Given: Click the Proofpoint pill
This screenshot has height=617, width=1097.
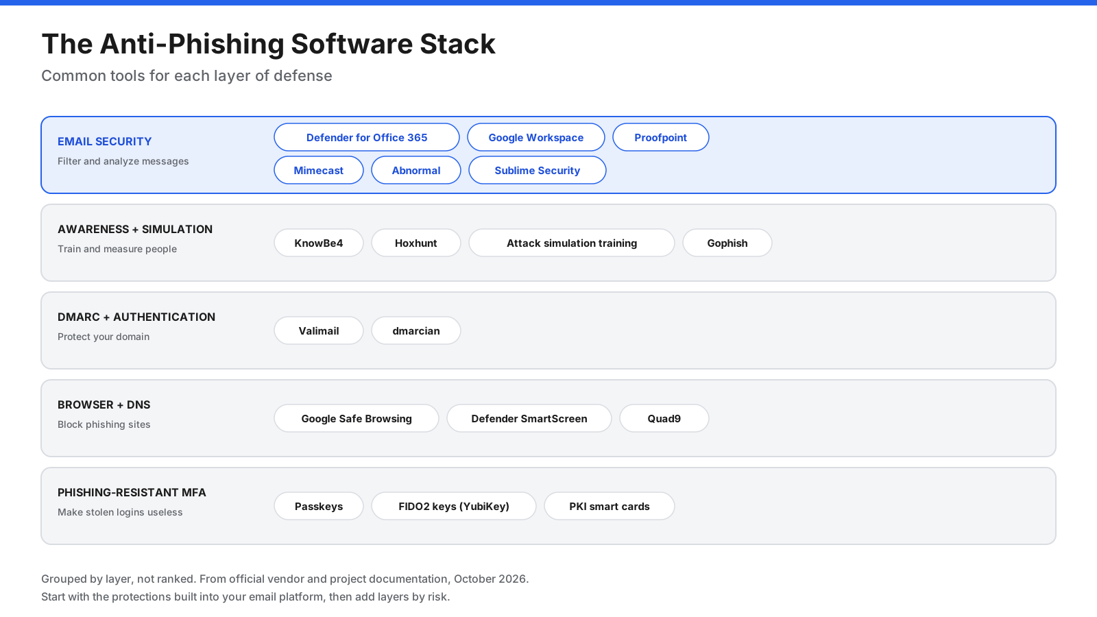Looking at the screenshot, I should (x=661, y=137).
